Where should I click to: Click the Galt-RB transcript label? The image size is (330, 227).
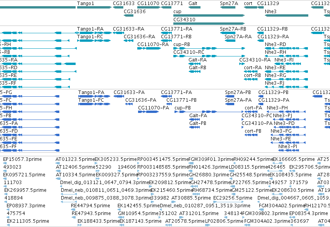(x=197, y=68)
